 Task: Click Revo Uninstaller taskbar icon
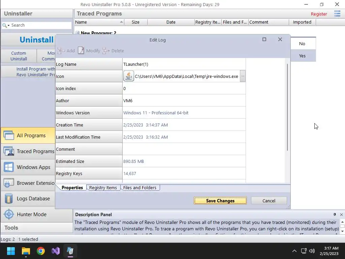point(70,251)
